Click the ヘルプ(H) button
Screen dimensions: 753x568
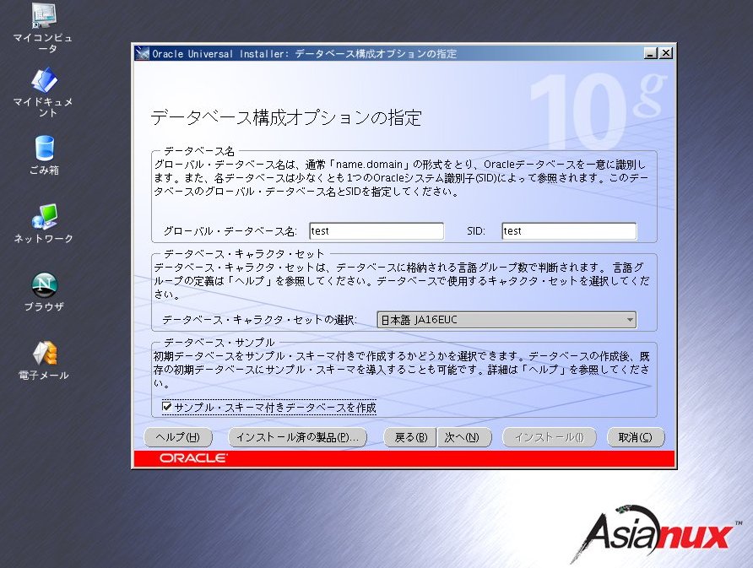pos(178,437)
